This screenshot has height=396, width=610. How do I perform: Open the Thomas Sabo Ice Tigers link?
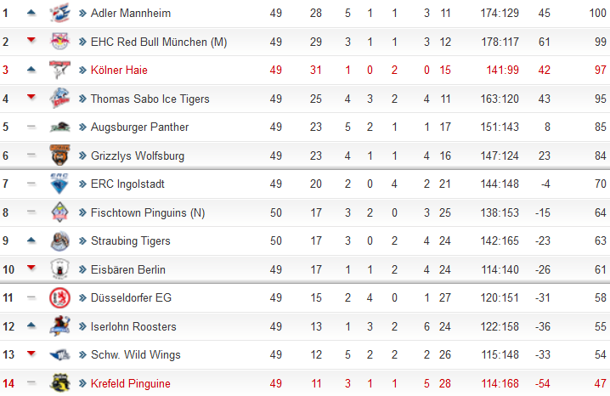tap(150, 99)
